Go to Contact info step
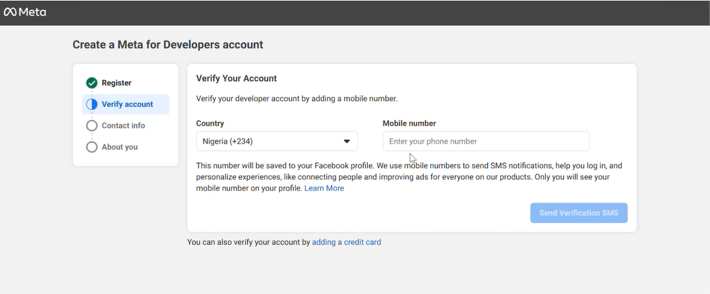 click(123, 126)
